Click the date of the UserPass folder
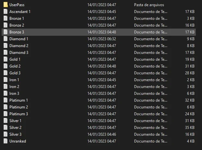This screenshot has height=150, width=202. [102, 5]
